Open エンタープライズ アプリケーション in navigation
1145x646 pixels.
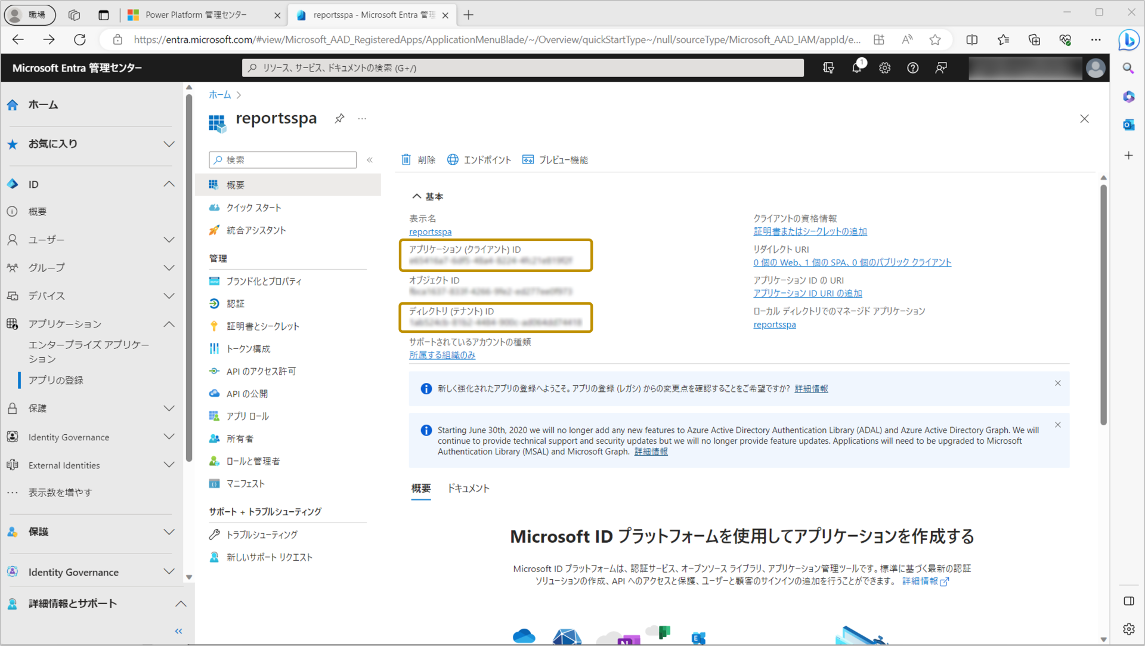coord(89,352)
